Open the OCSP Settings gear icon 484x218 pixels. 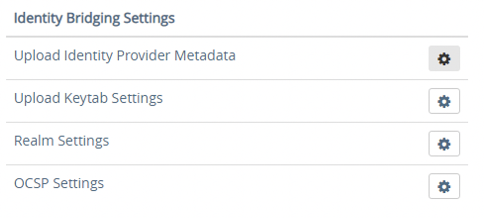[444, 186]
